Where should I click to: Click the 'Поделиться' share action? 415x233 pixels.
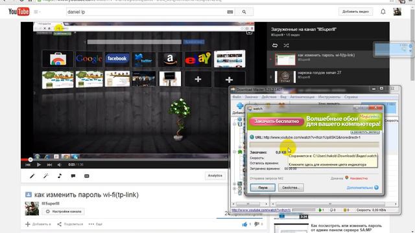coord(70,224)
